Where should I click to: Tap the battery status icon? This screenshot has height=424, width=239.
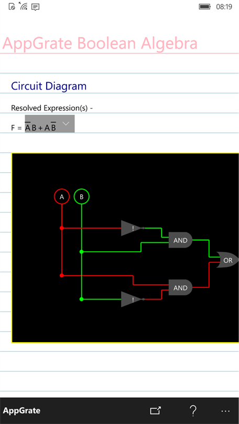205,6
